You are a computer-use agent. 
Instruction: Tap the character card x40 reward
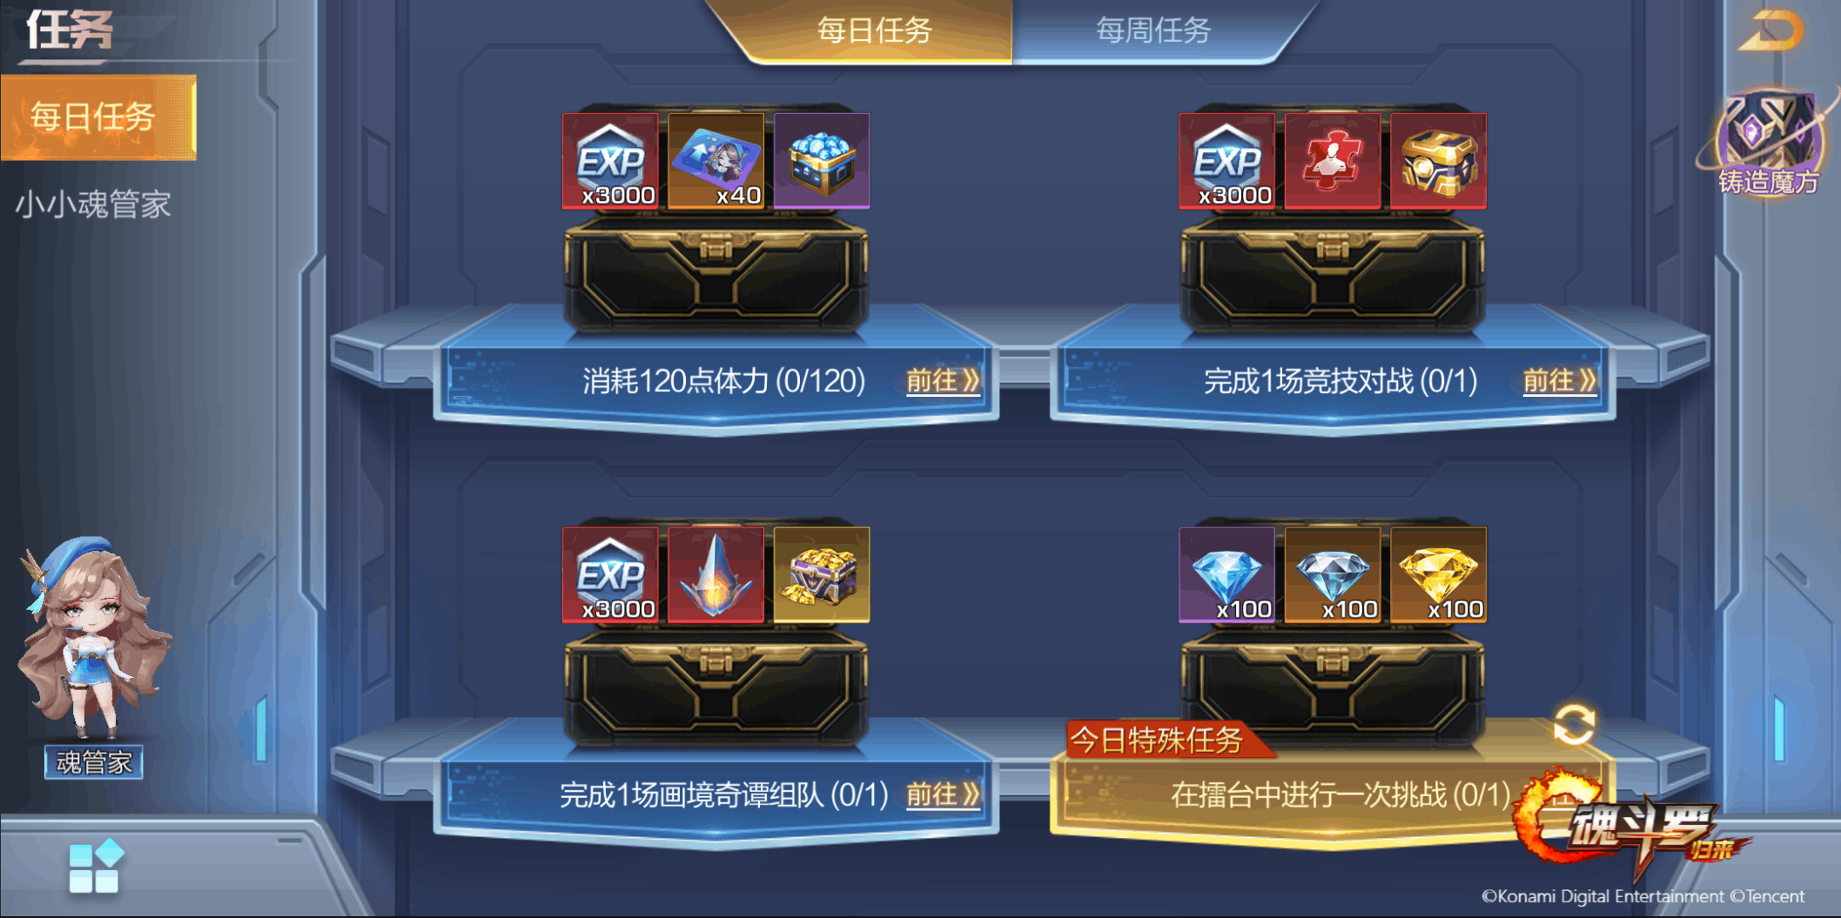[x=716, y=161]
